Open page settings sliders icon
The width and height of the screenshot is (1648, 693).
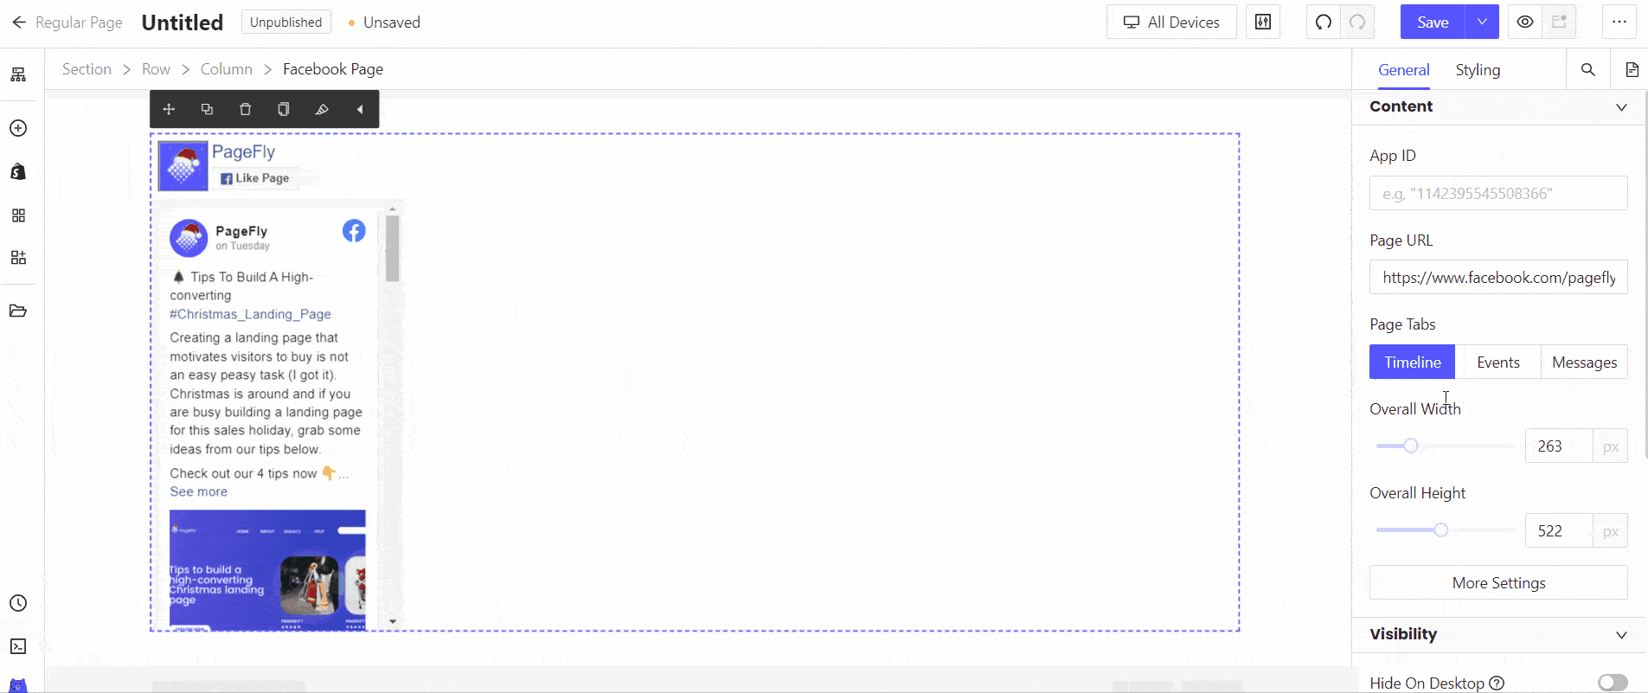pos(1263,22)
